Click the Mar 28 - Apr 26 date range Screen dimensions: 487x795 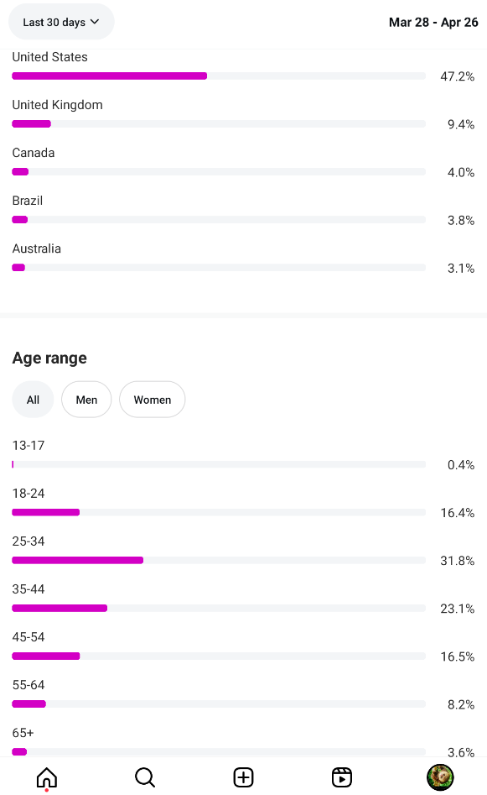click(x=433, y=23)
